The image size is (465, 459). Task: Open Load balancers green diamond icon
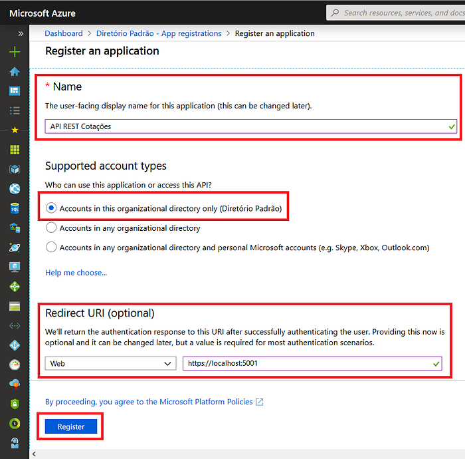pyautogui.click(x=15, y=287)
